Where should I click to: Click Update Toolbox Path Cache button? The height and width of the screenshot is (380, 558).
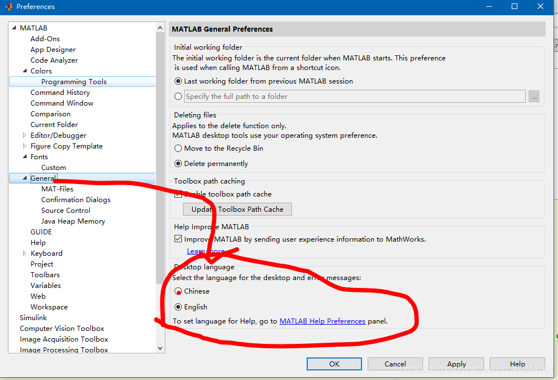pos(237,209)
